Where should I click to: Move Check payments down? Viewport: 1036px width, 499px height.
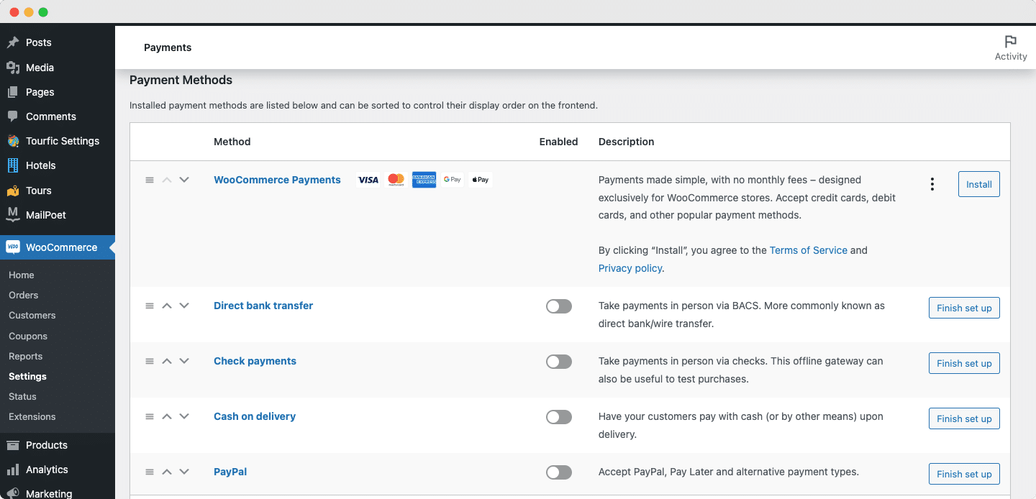pyautogui.click(x=184, y=361)
